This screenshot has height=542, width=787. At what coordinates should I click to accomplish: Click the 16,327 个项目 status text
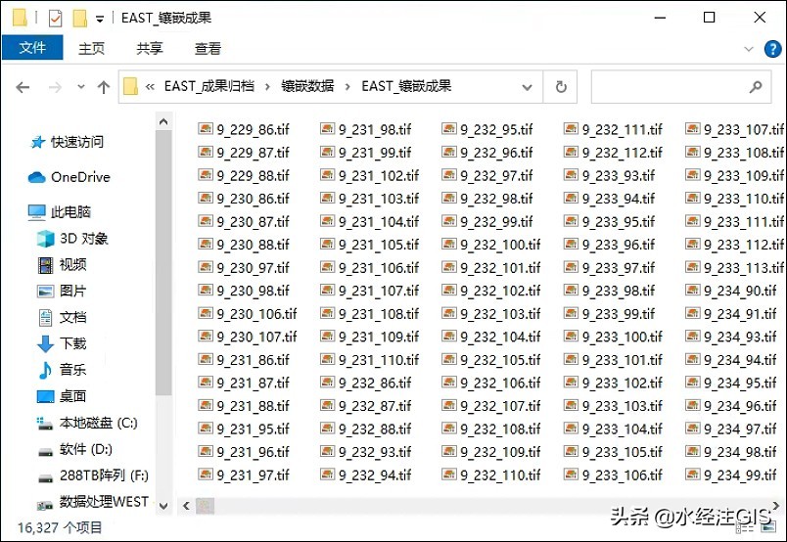60,527
